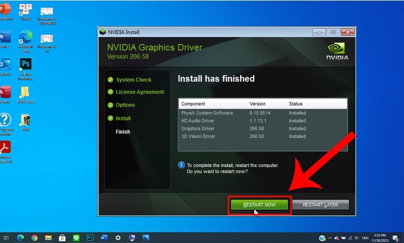Select the Graphics Driver row
This screenshot has width=404, height=243.
(x=263, y=129)
